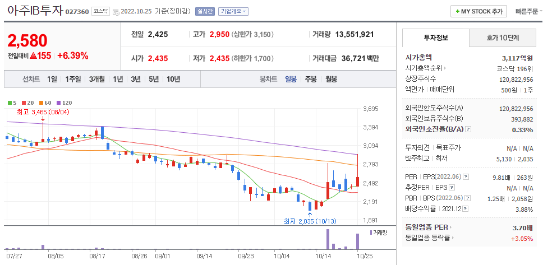Viewport: 543px width, 265px height.
Task: Click the red up-triangle beside 155
Action: (x=33, y=55)
